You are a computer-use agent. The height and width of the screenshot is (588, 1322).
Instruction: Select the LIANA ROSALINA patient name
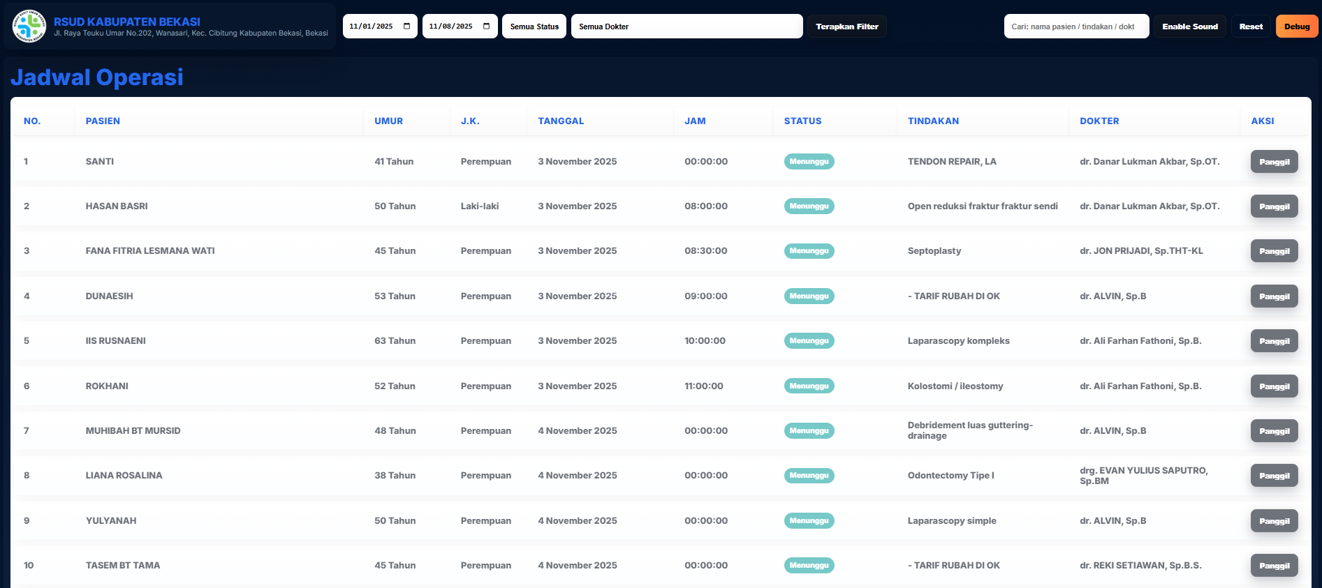(x=124, y=476)
